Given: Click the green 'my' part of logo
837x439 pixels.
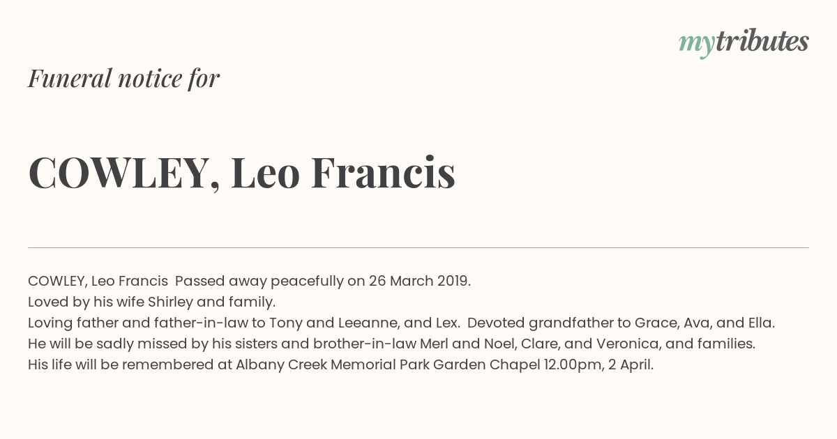Looking at the screenshot, I should tap(696, 45).
